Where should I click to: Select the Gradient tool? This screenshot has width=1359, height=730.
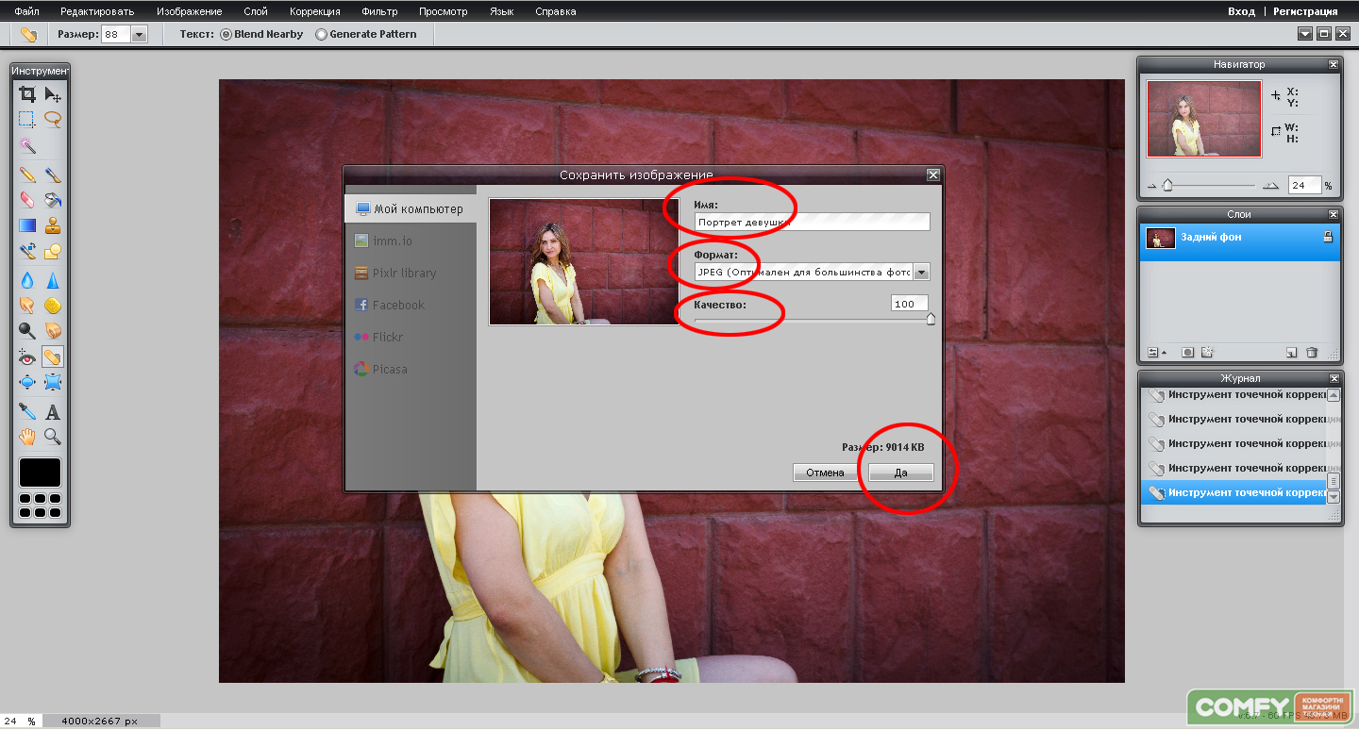27,225
